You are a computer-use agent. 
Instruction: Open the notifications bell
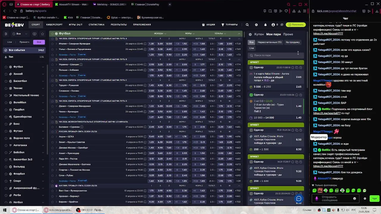click(x=266, y=25)
